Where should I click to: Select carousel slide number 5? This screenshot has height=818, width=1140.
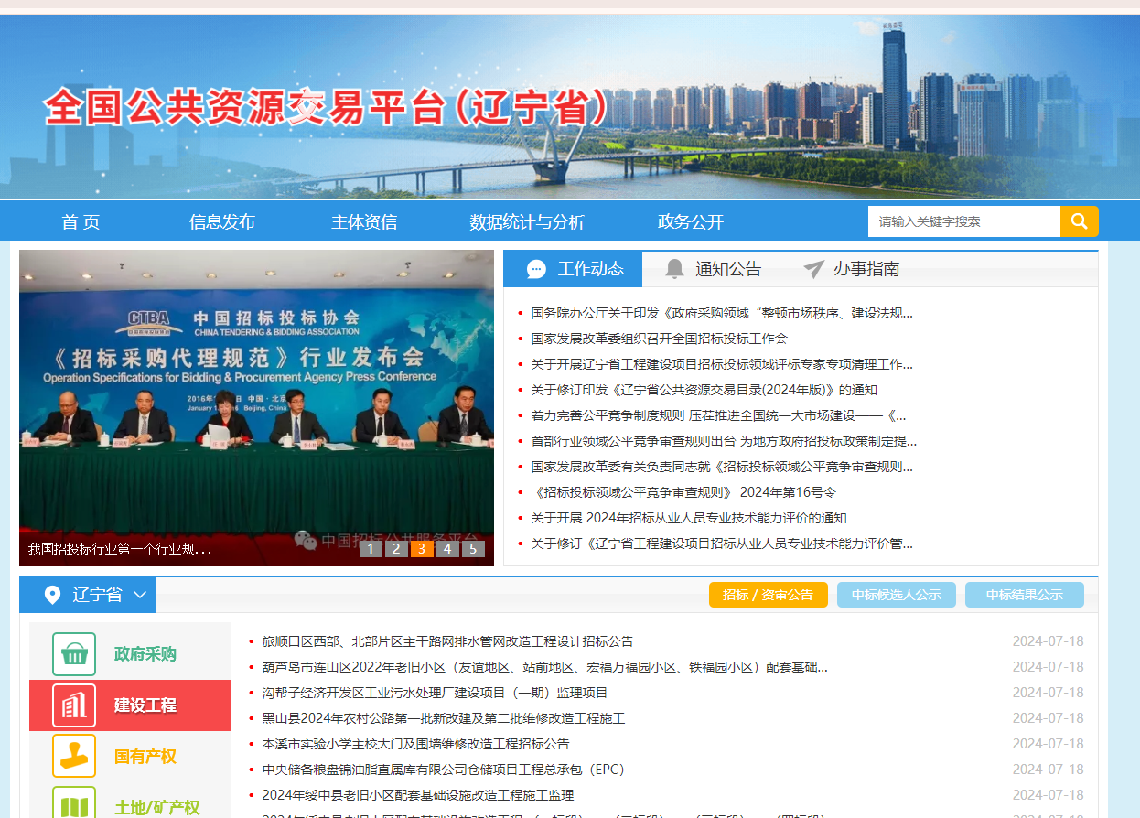click(473, 547)
